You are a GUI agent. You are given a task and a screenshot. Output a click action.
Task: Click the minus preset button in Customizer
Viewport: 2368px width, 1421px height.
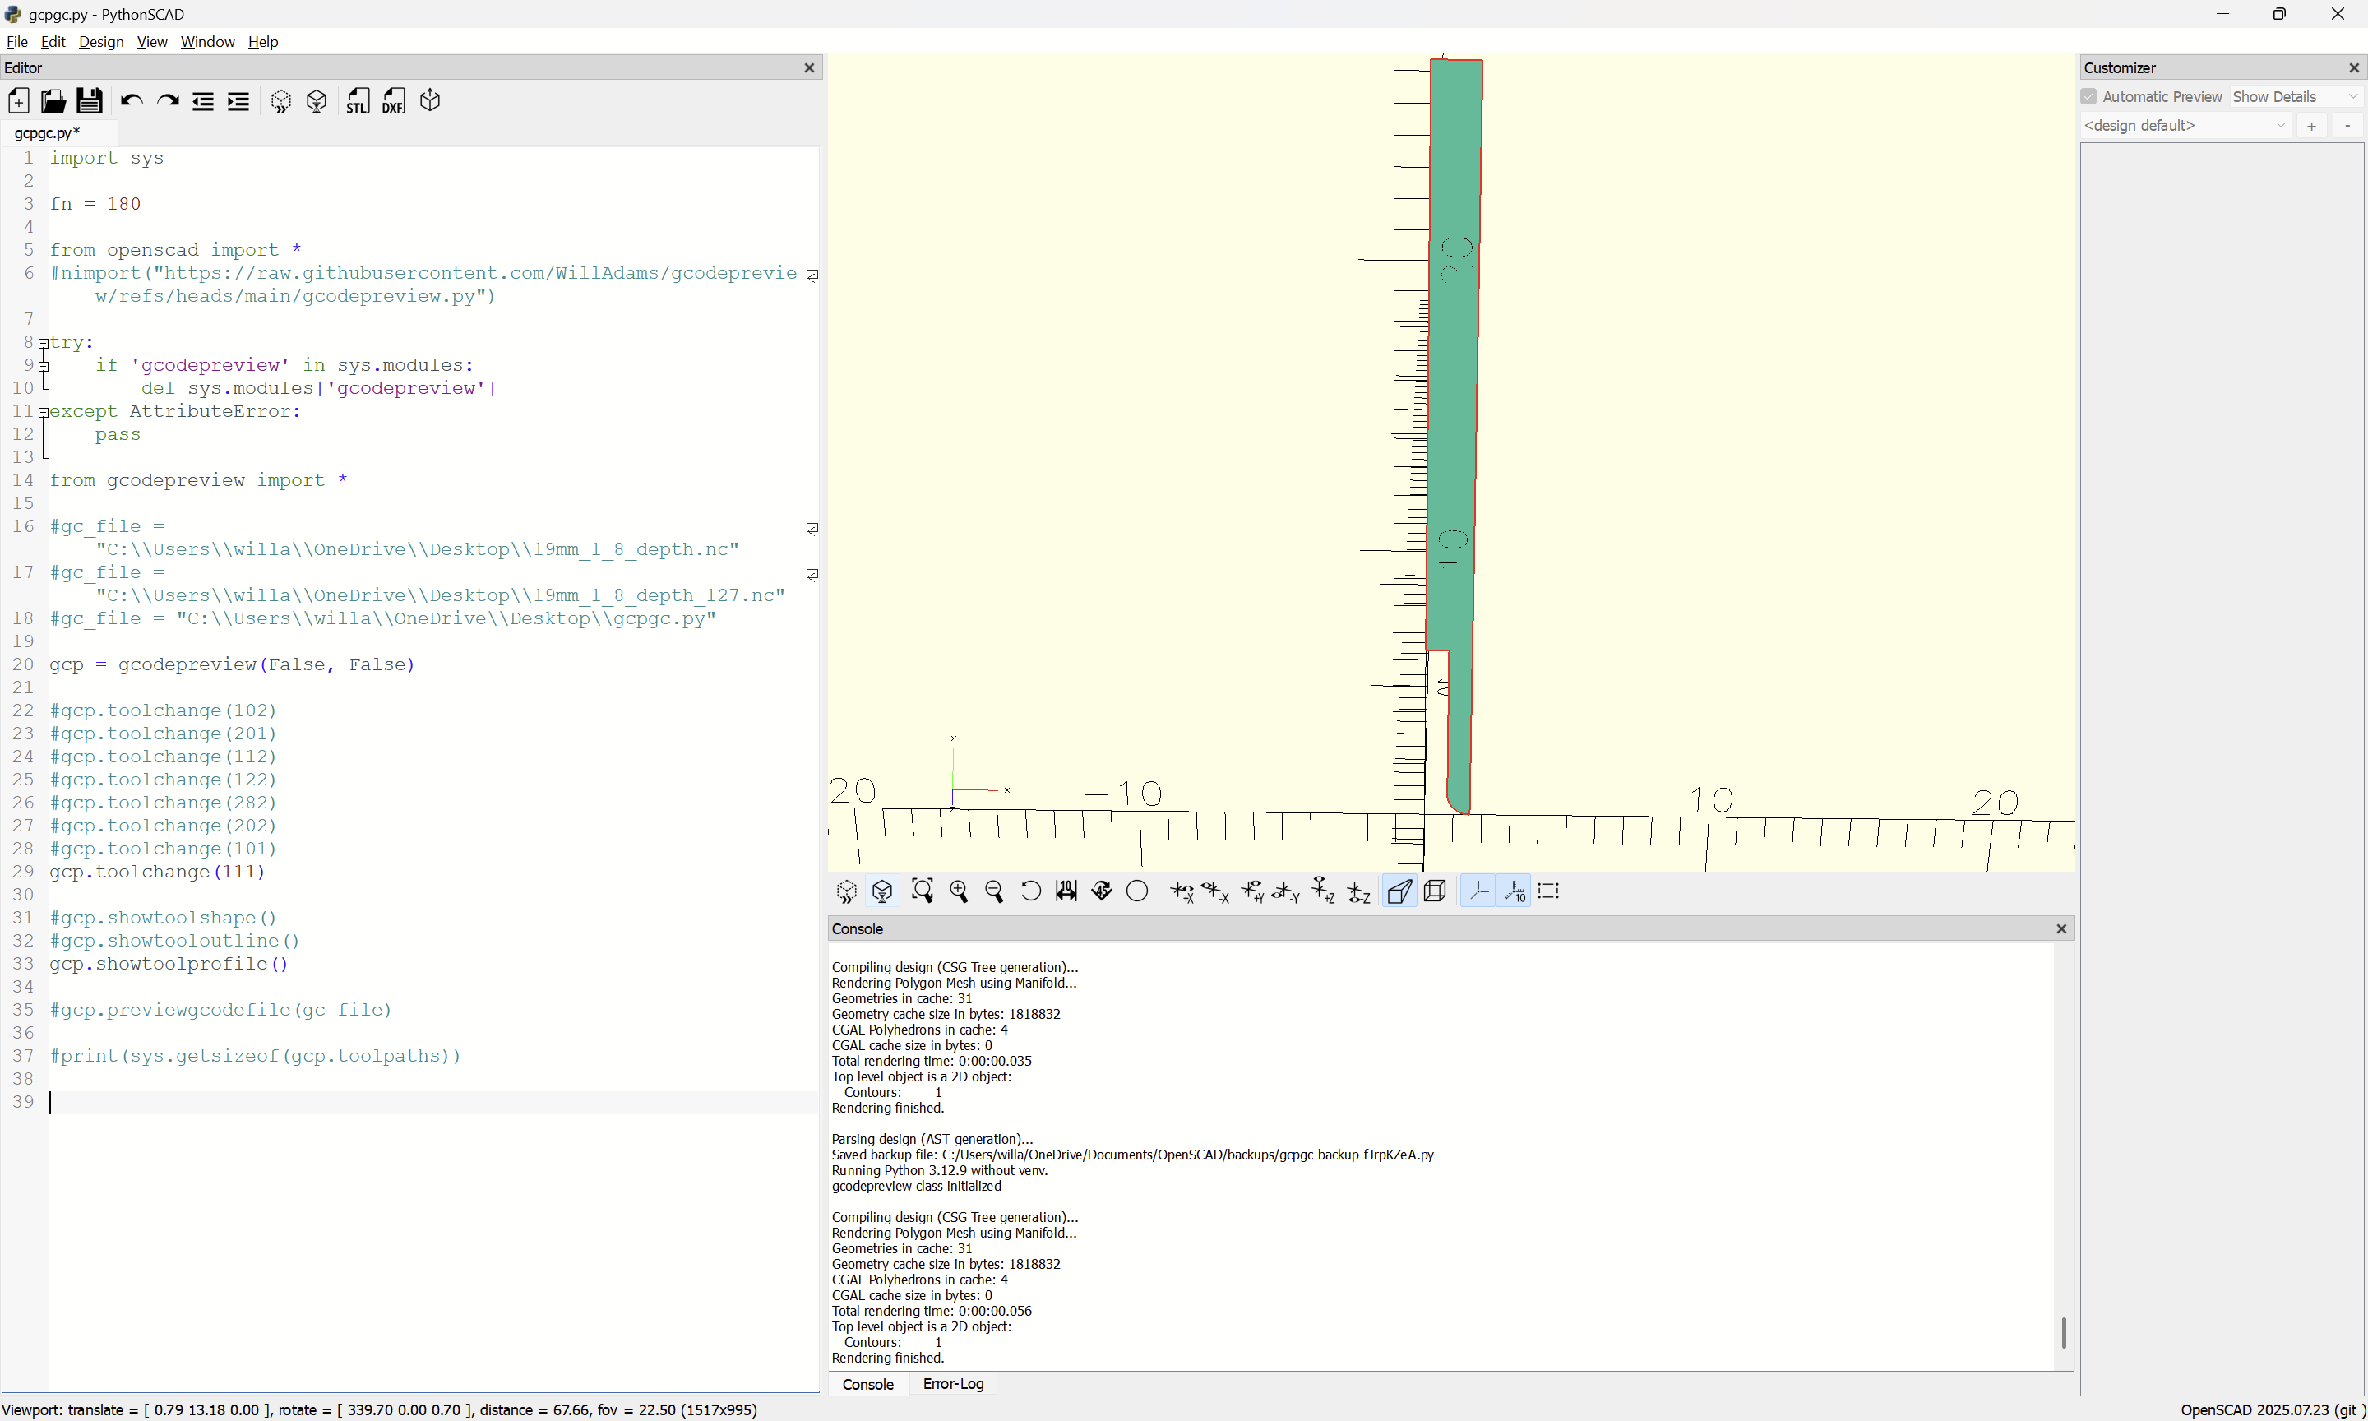pyautogui.click(x=2347, y=126)
